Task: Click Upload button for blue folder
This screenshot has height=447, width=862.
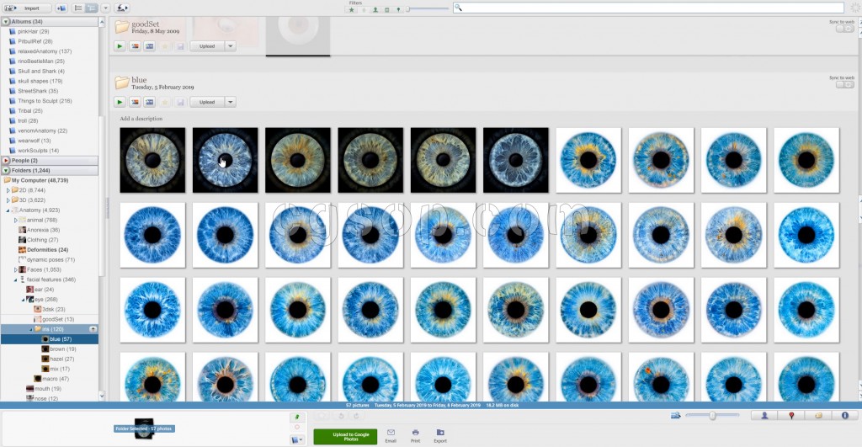Action: click(207, 102)
